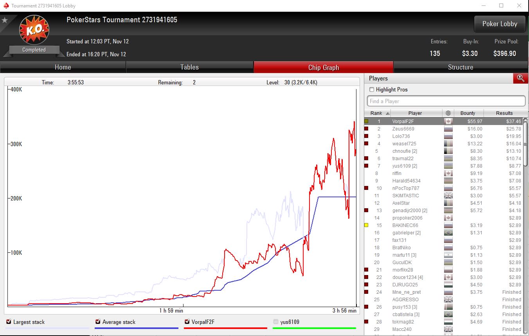Screen dimensions: 529x336
Task: Click the red note marker beside Lolo736
Action: [366, 136]
